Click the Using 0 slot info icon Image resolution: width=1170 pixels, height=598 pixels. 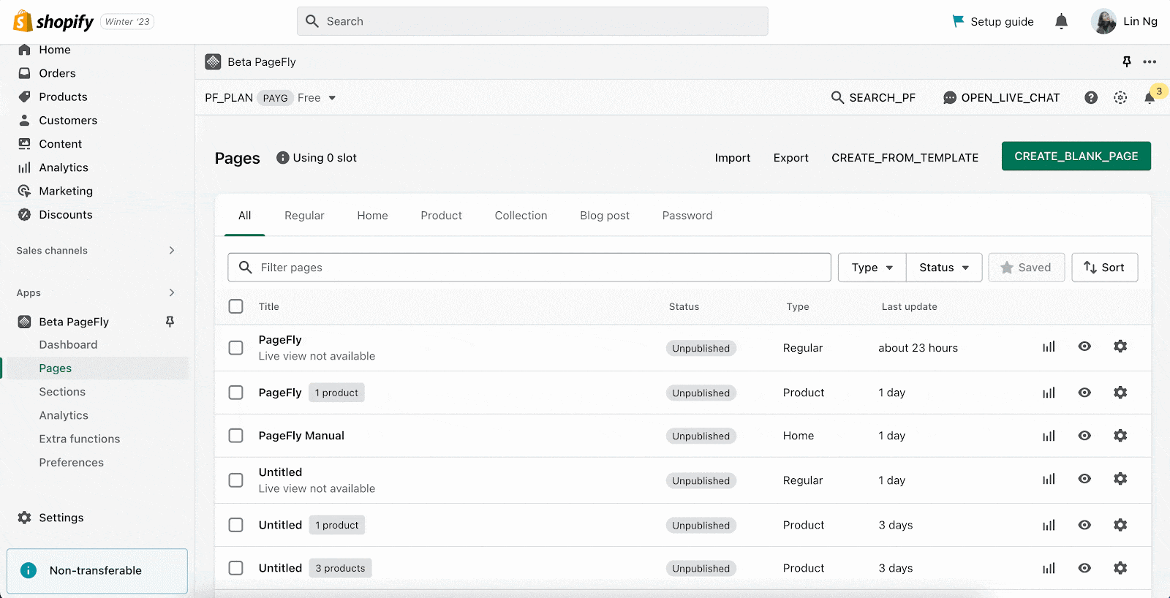282,157
